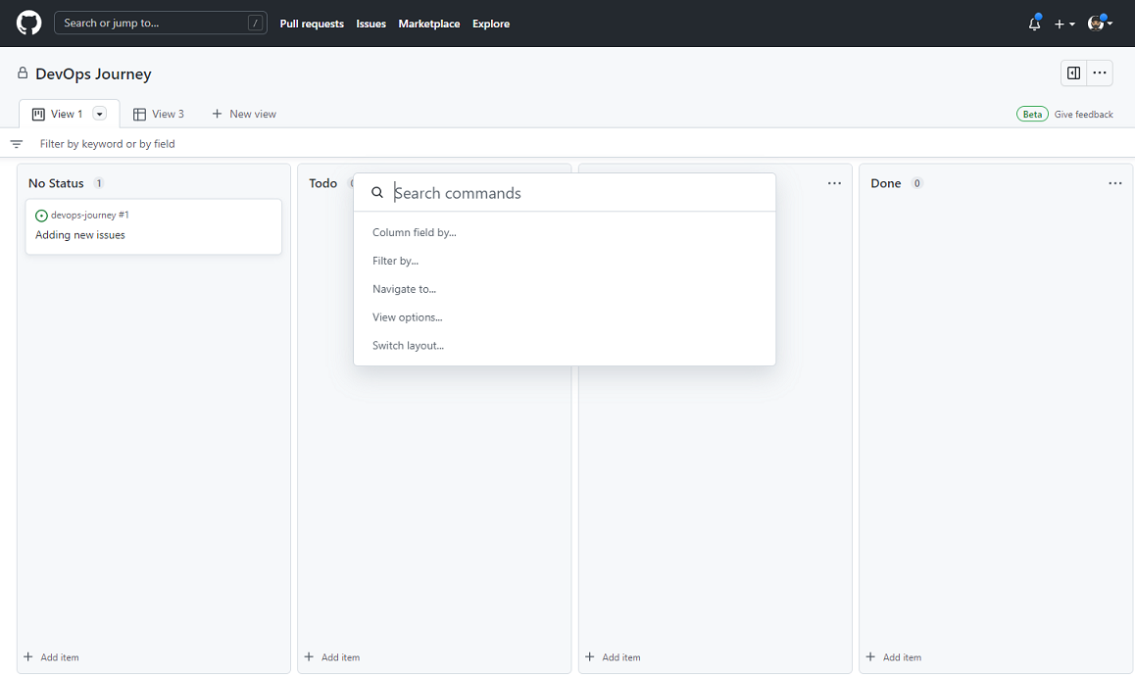Open Explore in top nav
The width and height of the screenshot is (1135, 678).
click(491, 24)
